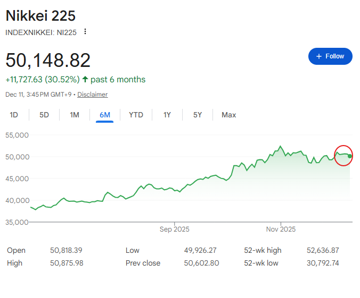Click the Follow button
Image resolution: width=360 pixels, height=298 pixels.
pyautogui.click(x=330, y=56)
